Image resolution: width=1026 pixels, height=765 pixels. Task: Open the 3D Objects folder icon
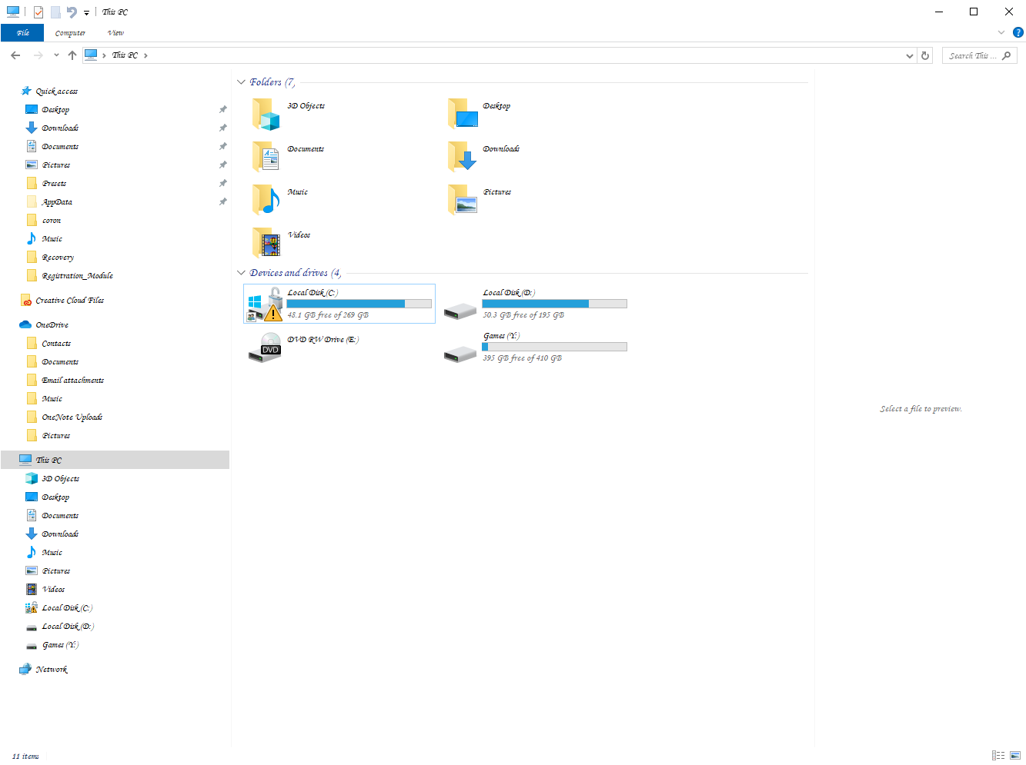point(266,114)
